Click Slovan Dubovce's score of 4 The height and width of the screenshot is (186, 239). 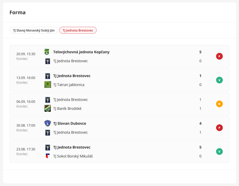click(x=200, y=123)
